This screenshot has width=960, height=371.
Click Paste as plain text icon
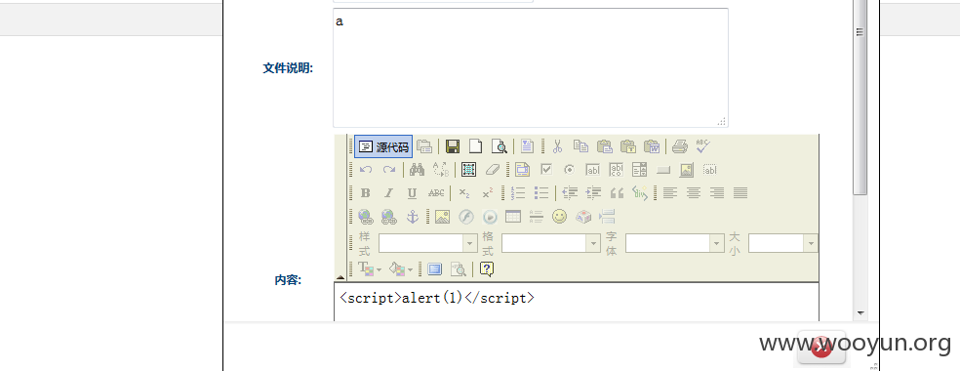click(627, 146)
